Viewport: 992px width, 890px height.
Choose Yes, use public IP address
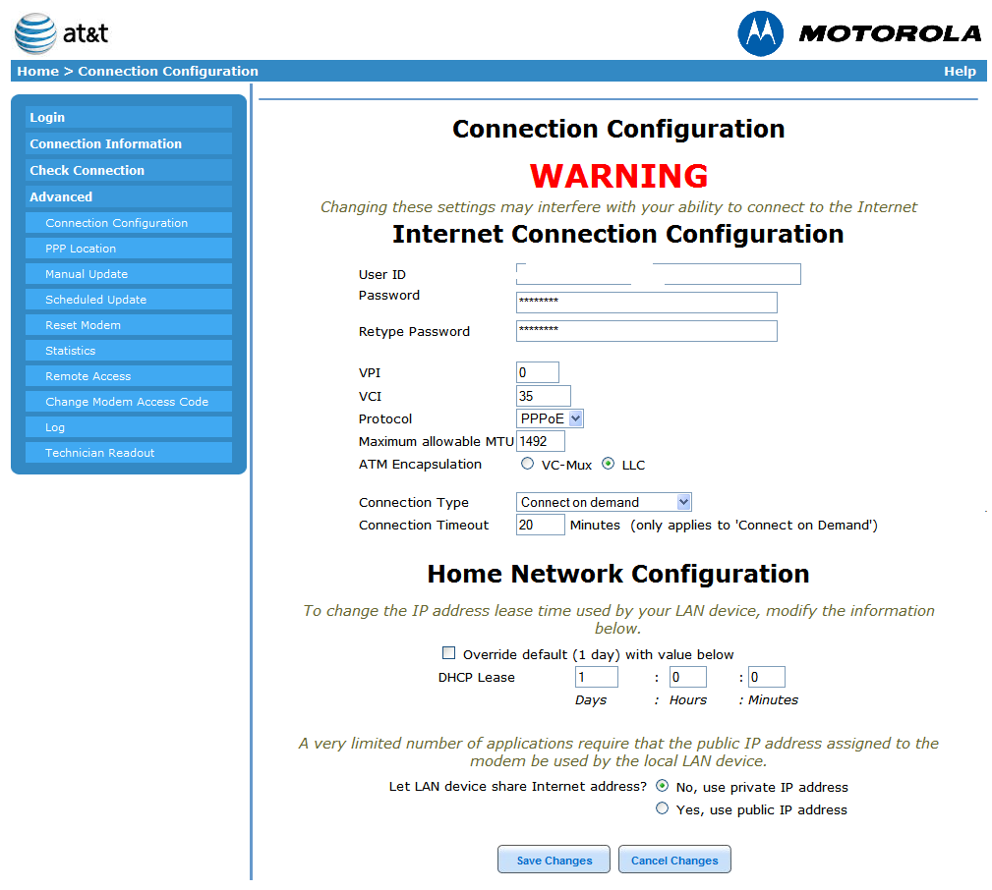pyautogui.click(x=662, y=808)
